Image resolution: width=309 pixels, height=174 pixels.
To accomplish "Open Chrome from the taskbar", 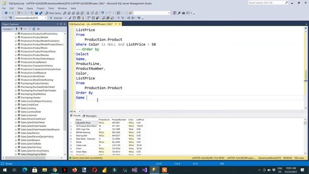I will [55, 170].
